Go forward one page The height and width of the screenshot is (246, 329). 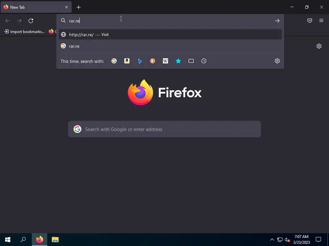pos(19,21)
